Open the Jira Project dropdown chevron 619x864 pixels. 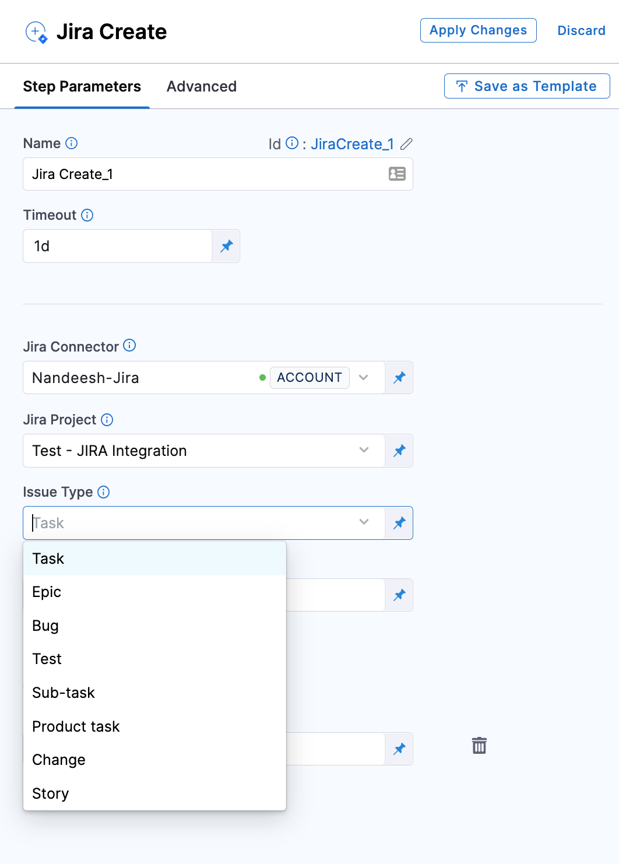click(364, 450)
